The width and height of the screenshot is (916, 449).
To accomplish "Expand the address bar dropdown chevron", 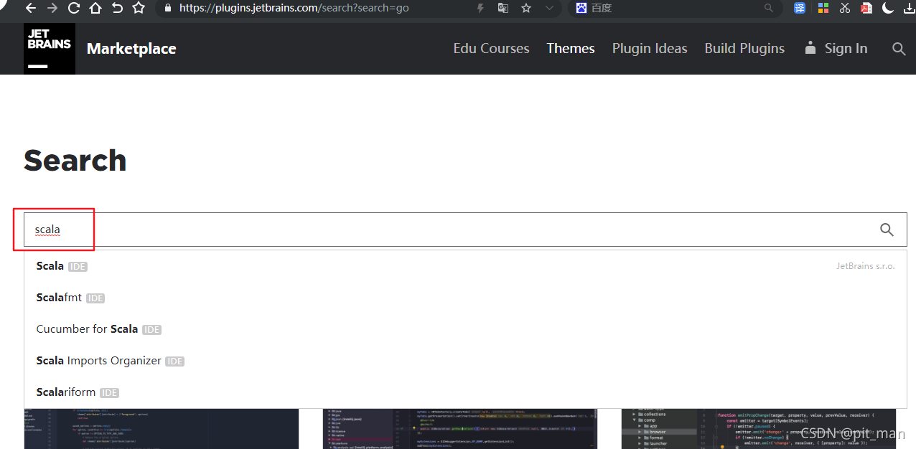I will pyautogui.click(x=549, y=9).
